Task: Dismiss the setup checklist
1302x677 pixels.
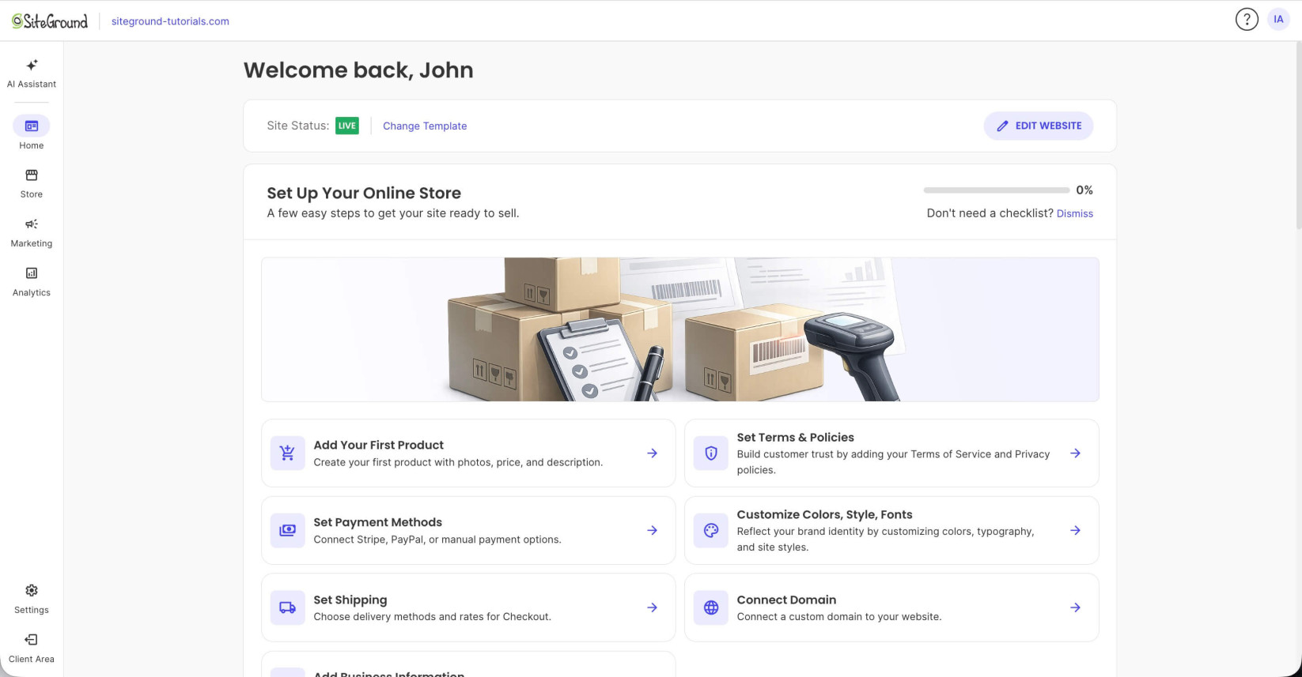Action: pyautogui.click(x=1075, y=213)
